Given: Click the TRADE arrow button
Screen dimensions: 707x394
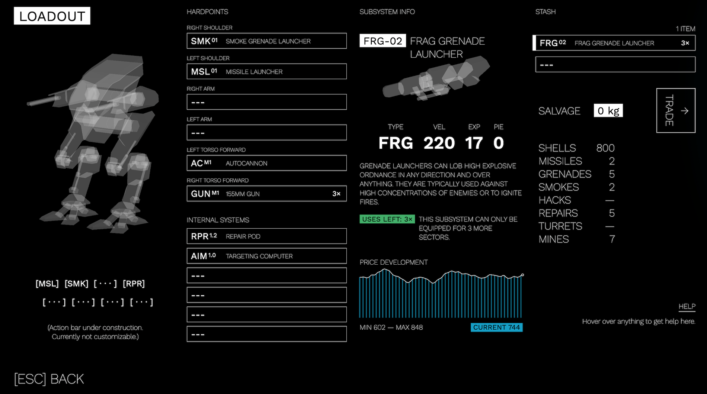Looking at the screenshot, I should 676,110.
